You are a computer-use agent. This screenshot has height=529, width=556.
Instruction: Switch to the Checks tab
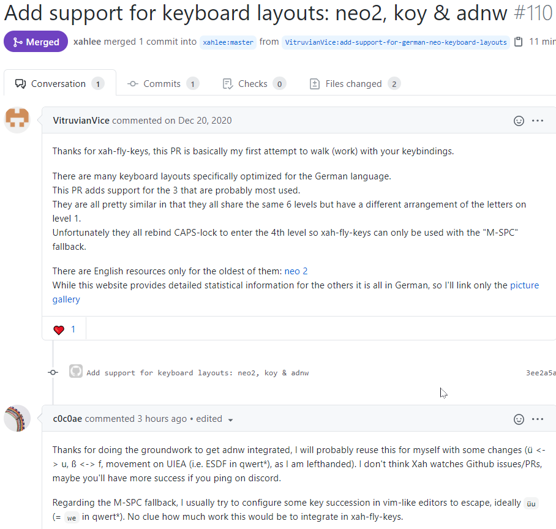(254, 84)
